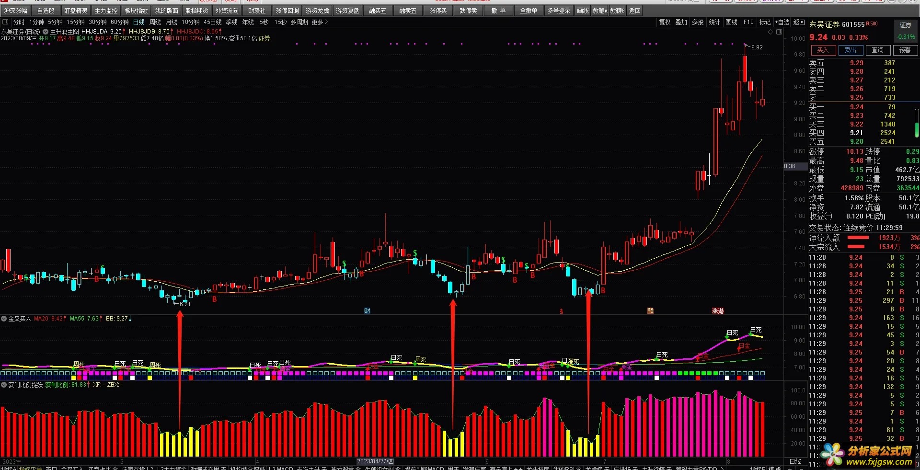Image resolution: width=920 pixels, height=470 pixels.
Task: Click the circle icon beside 获利比例捉妖 indicator
Action: [4, 384]
